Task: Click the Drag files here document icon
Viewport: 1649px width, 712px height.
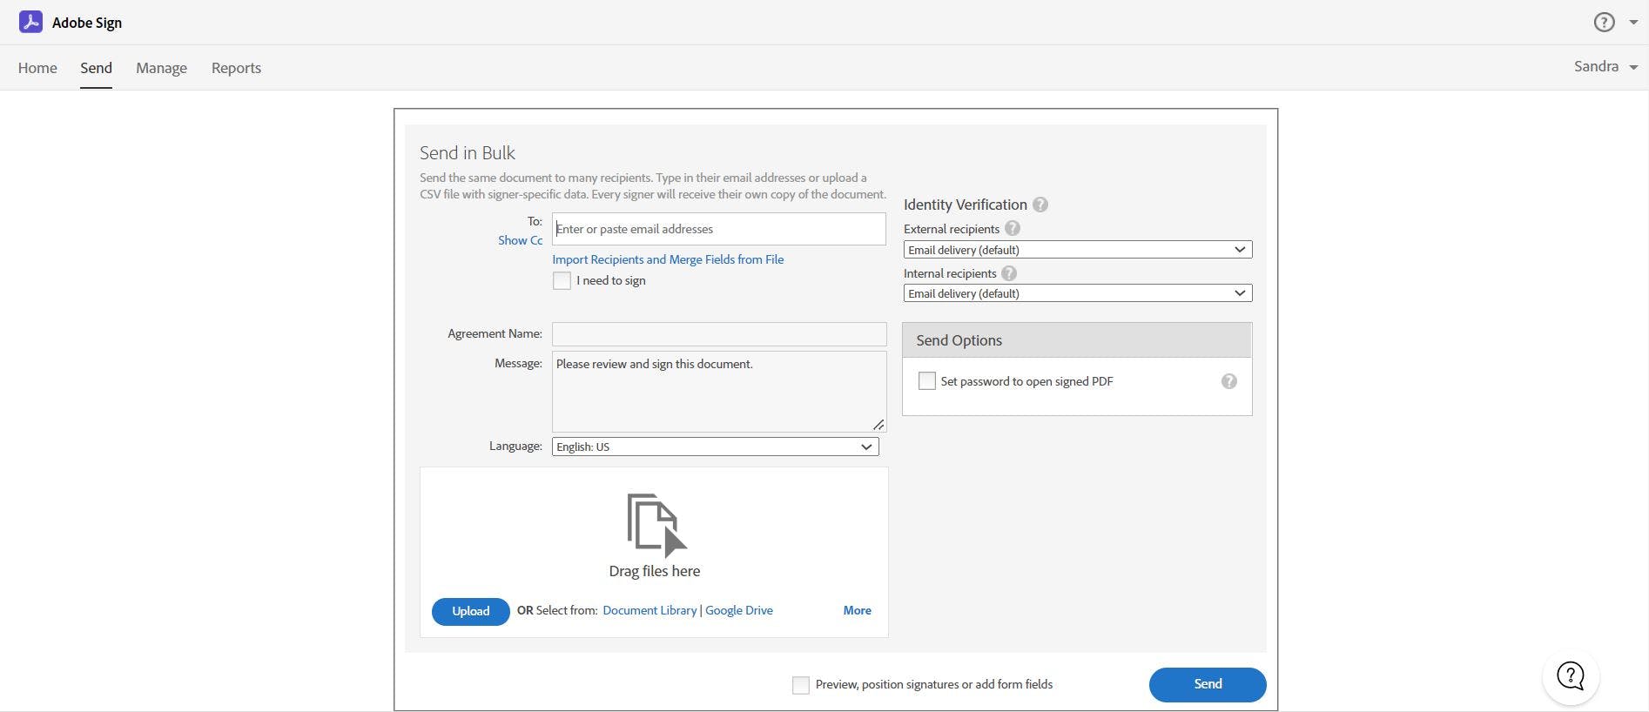Action: click(656, 525)
